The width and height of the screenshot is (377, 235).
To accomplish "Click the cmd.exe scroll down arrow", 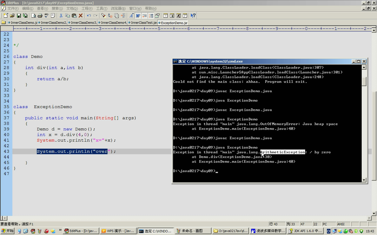I will [364, 180].
